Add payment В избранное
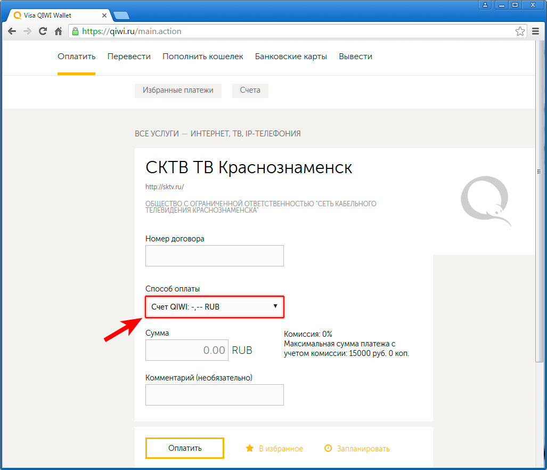Screen dimensions: 547x470 click(x=281, y=449)
